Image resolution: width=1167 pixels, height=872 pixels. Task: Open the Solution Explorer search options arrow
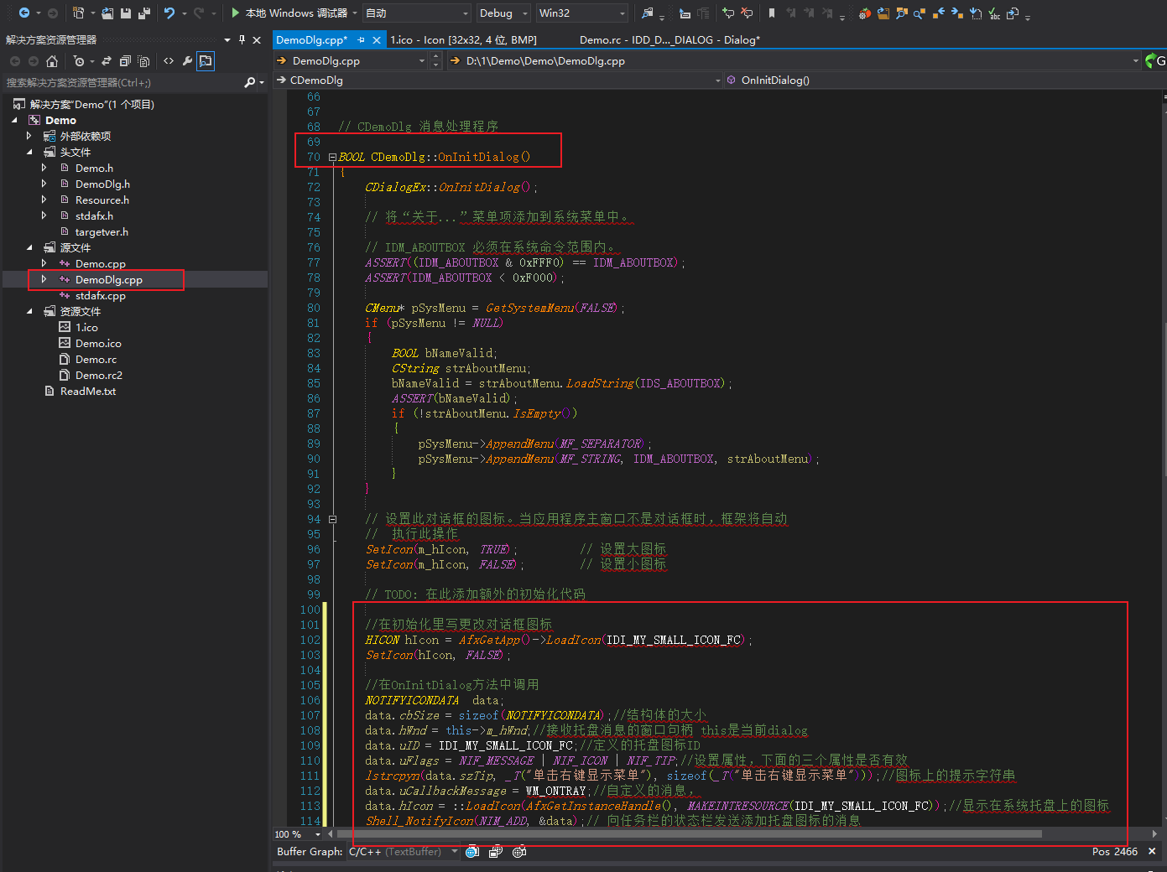pos(262,82)
